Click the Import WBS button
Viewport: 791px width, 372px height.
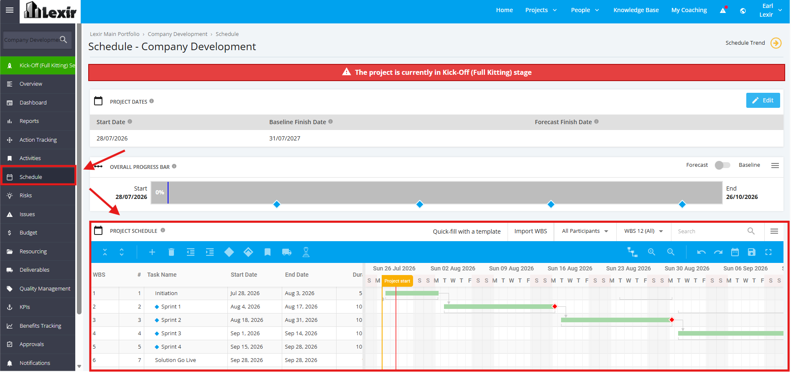click(x=531, y=231)
